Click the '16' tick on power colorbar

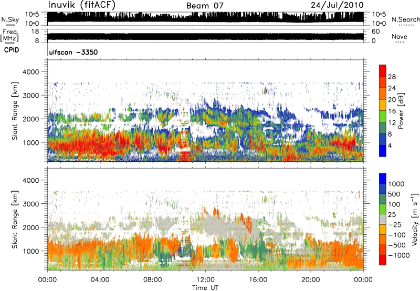(392, 111)
